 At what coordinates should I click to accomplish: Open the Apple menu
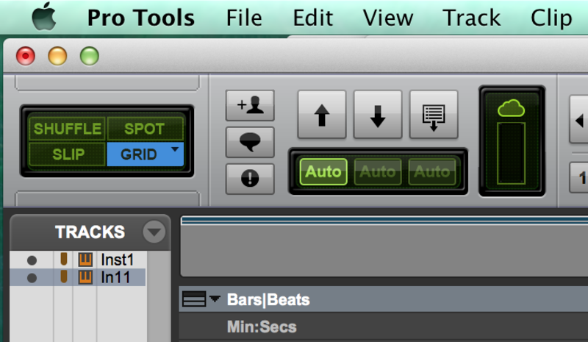(x=44, y=16)
